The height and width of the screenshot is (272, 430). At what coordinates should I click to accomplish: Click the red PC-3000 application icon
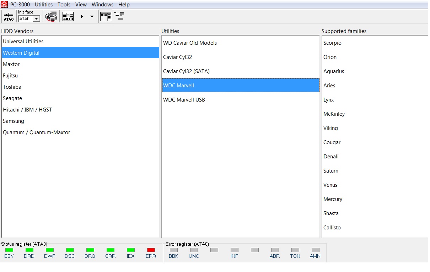tap(4, 4)
